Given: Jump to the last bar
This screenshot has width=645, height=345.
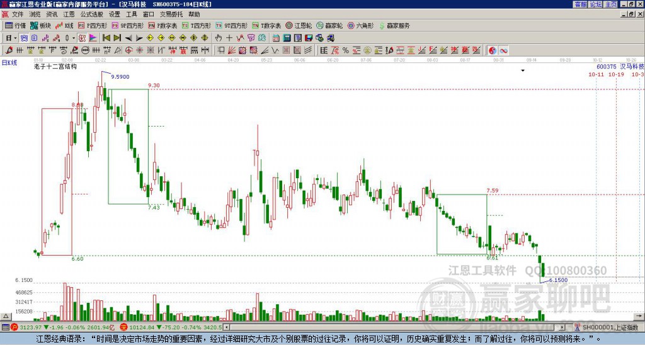Looking at the screenshot, I should [x=117, y=38].
